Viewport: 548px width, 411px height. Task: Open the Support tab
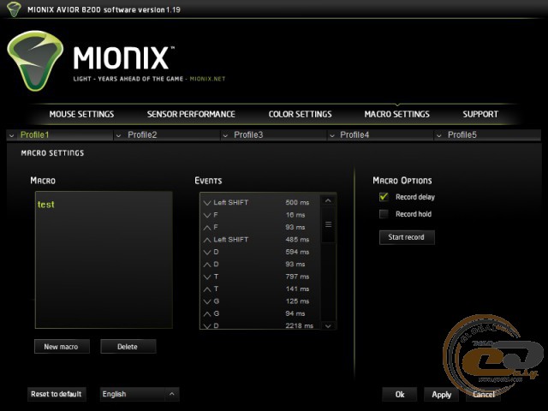click(x=480, y=114)
